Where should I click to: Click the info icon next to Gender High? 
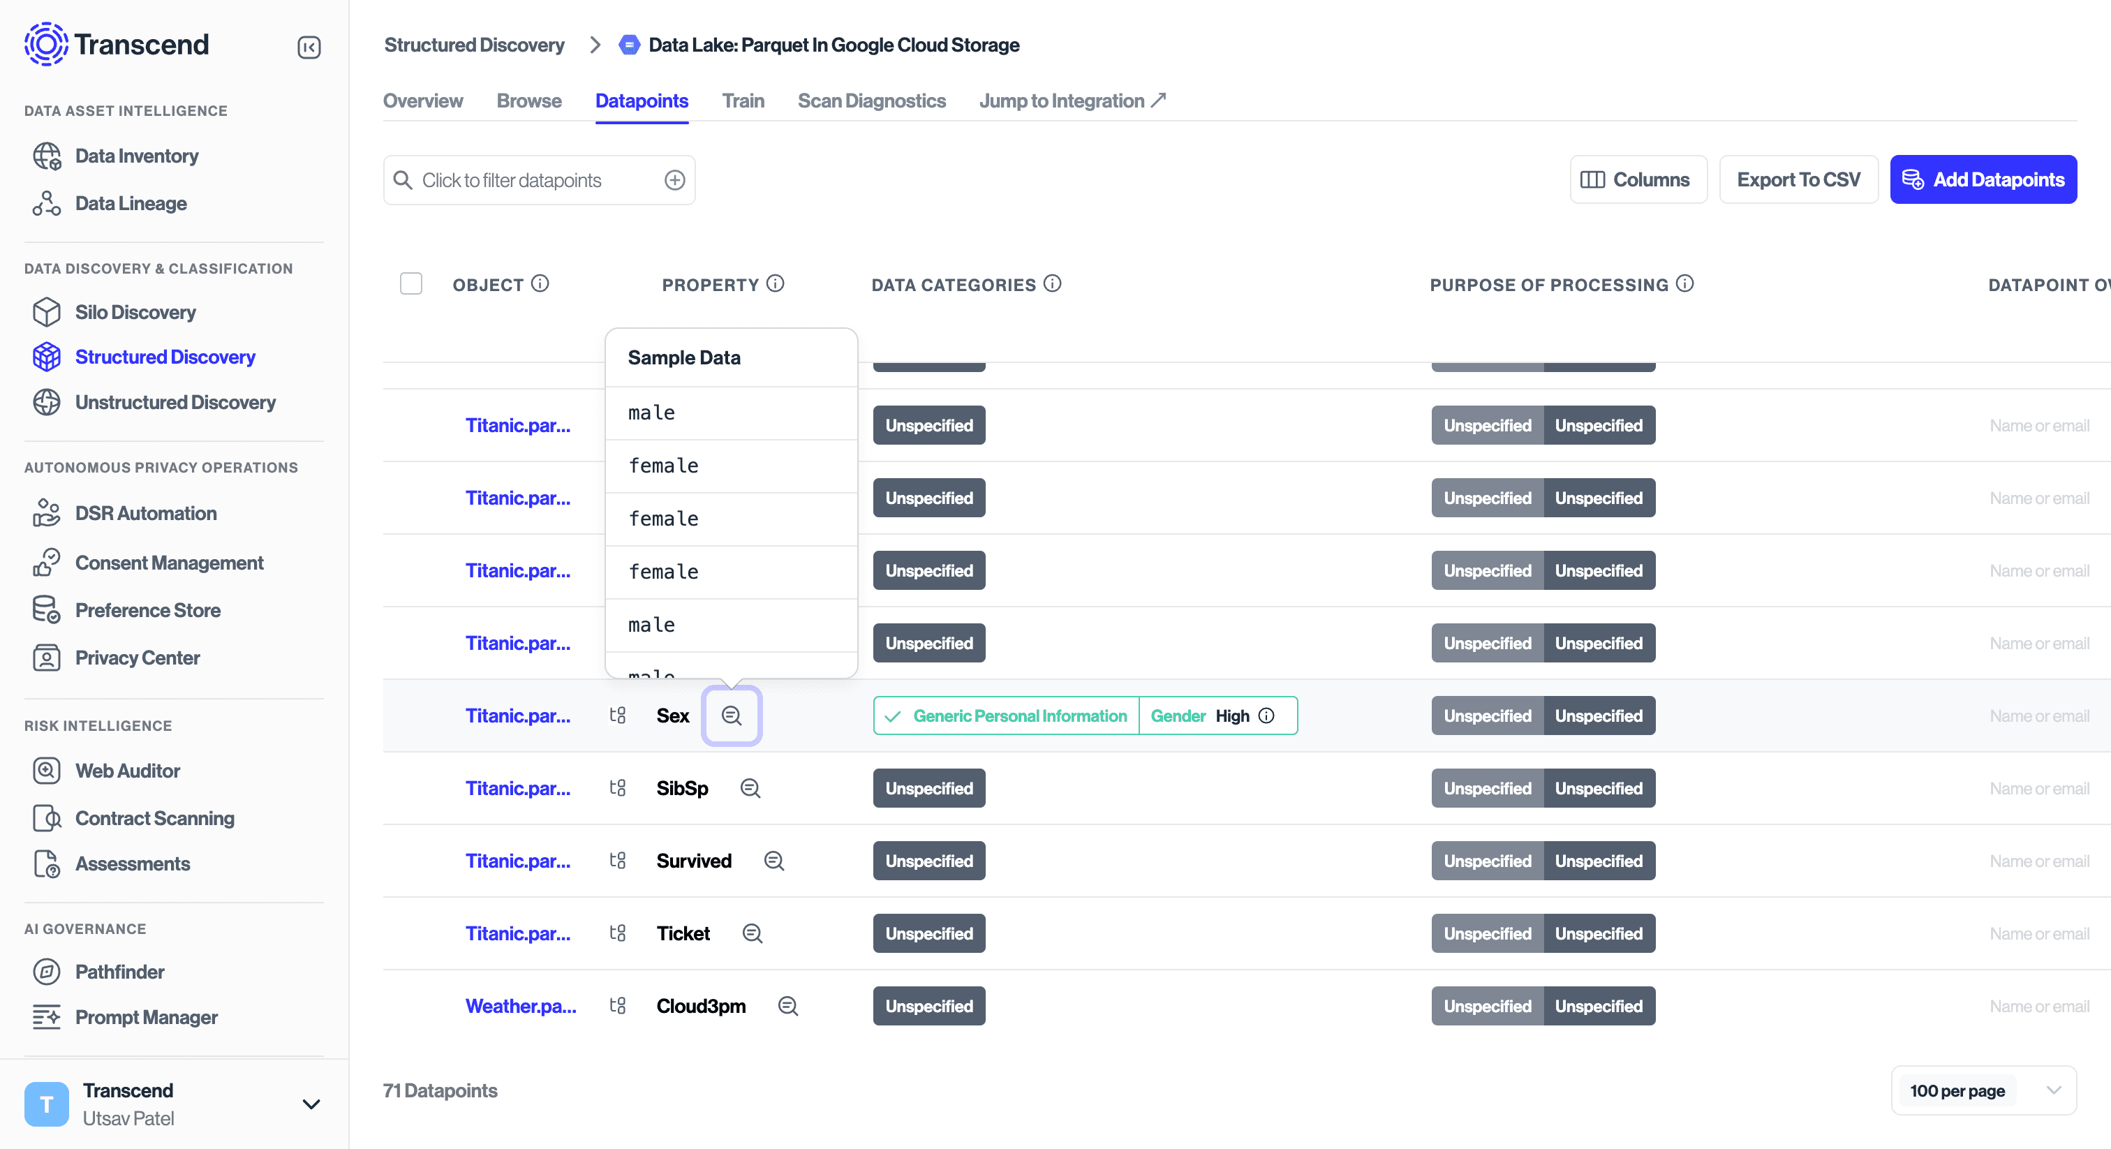point(1266,716)
